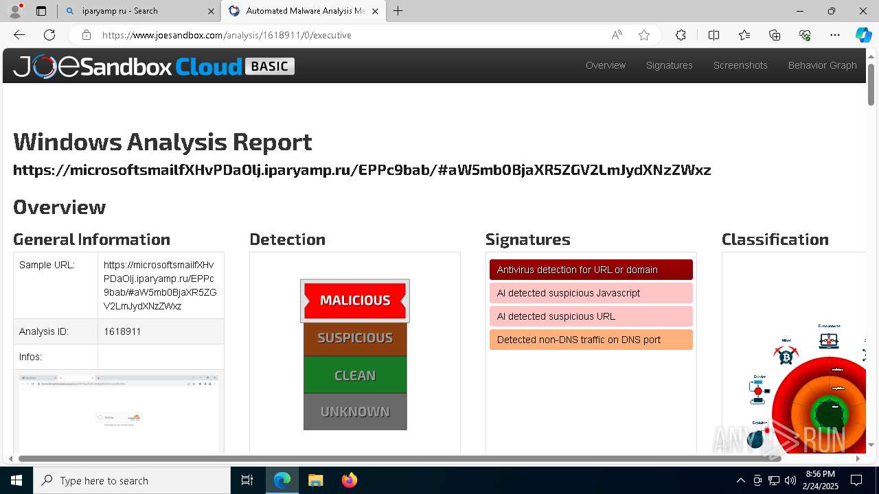Click the JoeSandbox Cloud logo
This screenshot has width=879, height=494.
(x=154, y=66)
